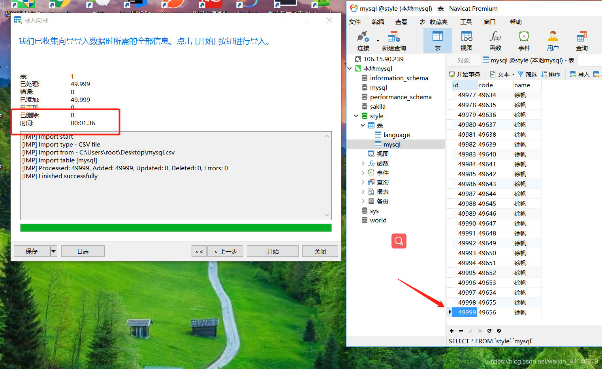Image resolution: width=602 pixels, height=369 pixels.
Task: Collapse the style database node
Action: [x=356, y=116]
